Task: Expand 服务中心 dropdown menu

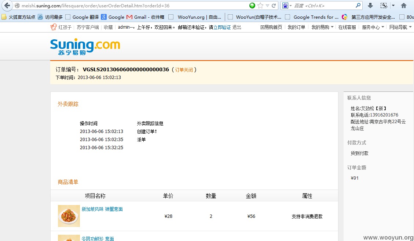Action: 373,27
